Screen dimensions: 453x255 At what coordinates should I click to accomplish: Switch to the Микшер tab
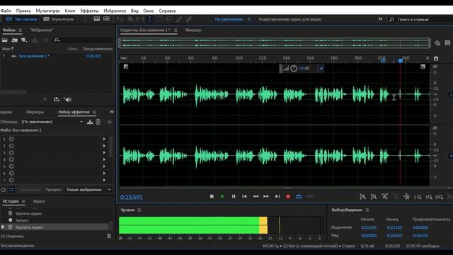(193, 30)
